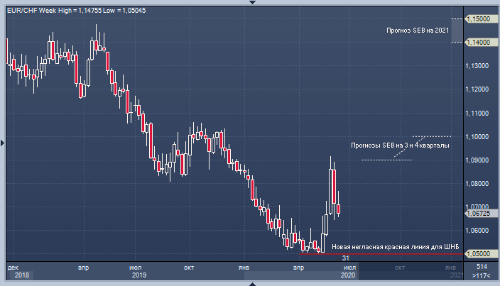Select the 1,05000 red line price tag
Image resolution: width=500 pixels, height=286 pixels.
click(x=479, y=254)
